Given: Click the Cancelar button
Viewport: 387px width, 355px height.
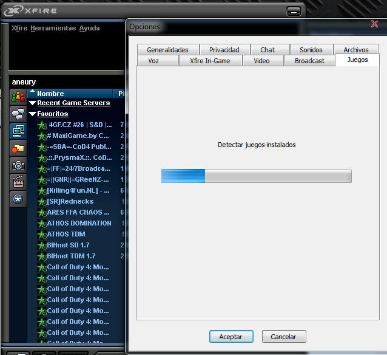Looking at the screenshot, I should (x=284, y=336).
